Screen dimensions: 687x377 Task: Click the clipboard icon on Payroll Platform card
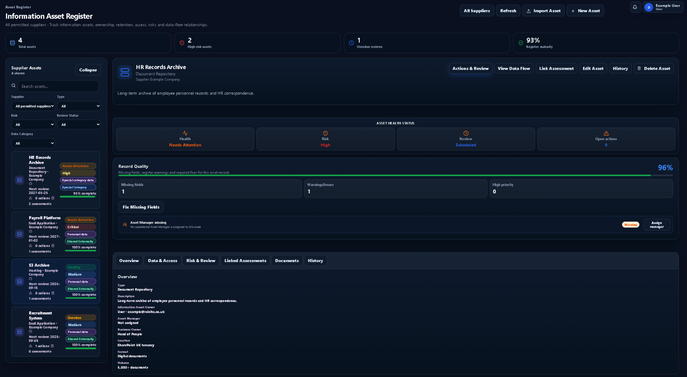[x=53, y=246]
